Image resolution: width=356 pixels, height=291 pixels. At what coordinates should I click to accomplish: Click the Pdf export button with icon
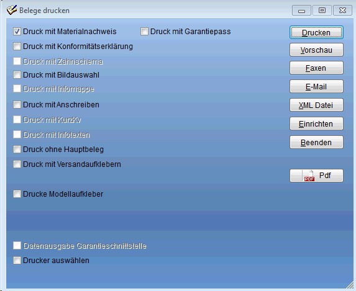316,176
